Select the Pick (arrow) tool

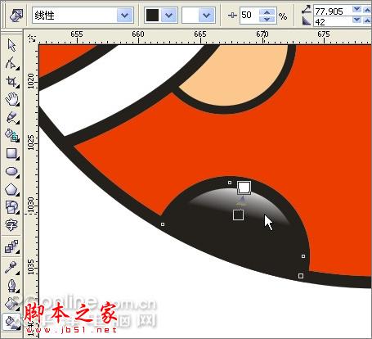(x=11, y=45)
